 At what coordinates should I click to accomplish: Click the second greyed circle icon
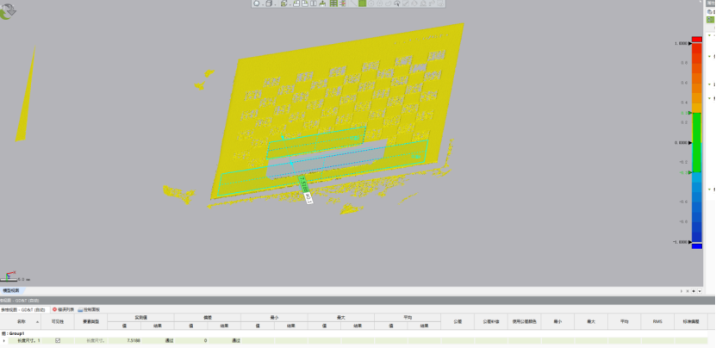(379, 3)
